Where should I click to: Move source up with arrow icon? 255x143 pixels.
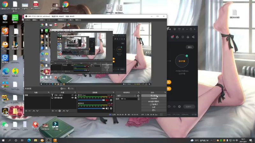[64, 111]
